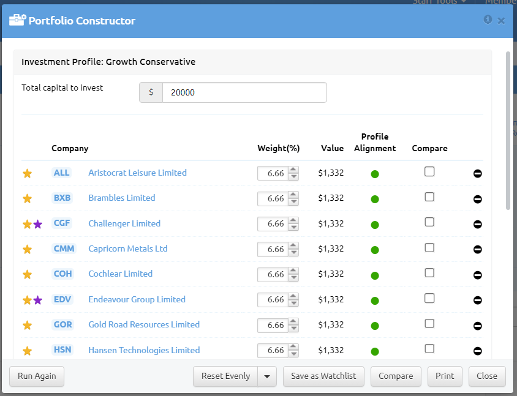Screen dimensions: 517x396
Task: Click the Weight(%) column header
Action: pos(279,148)
